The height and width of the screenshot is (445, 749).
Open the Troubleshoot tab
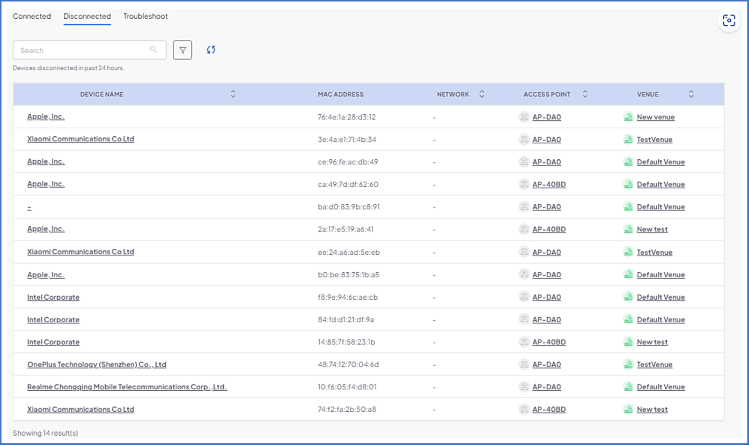click(x=146, y=16)
